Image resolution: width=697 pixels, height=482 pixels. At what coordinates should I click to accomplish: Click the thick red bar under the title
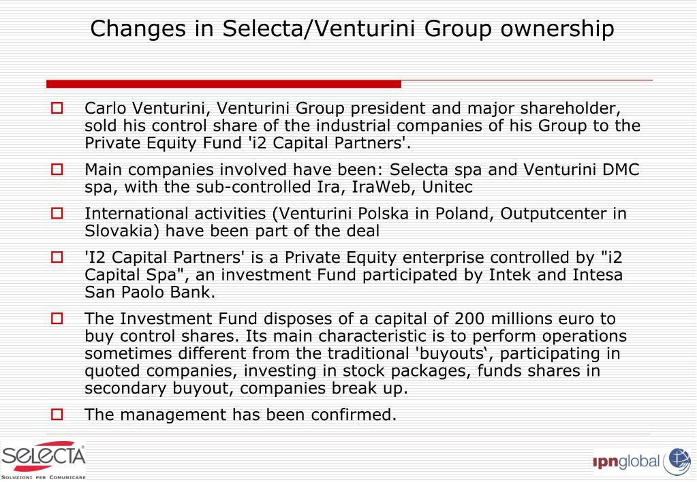(223, 84)
